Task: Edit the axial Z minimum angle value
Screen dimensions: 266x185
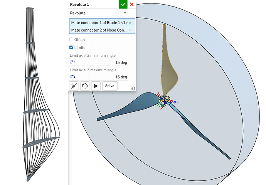Action: coord(121,62)
